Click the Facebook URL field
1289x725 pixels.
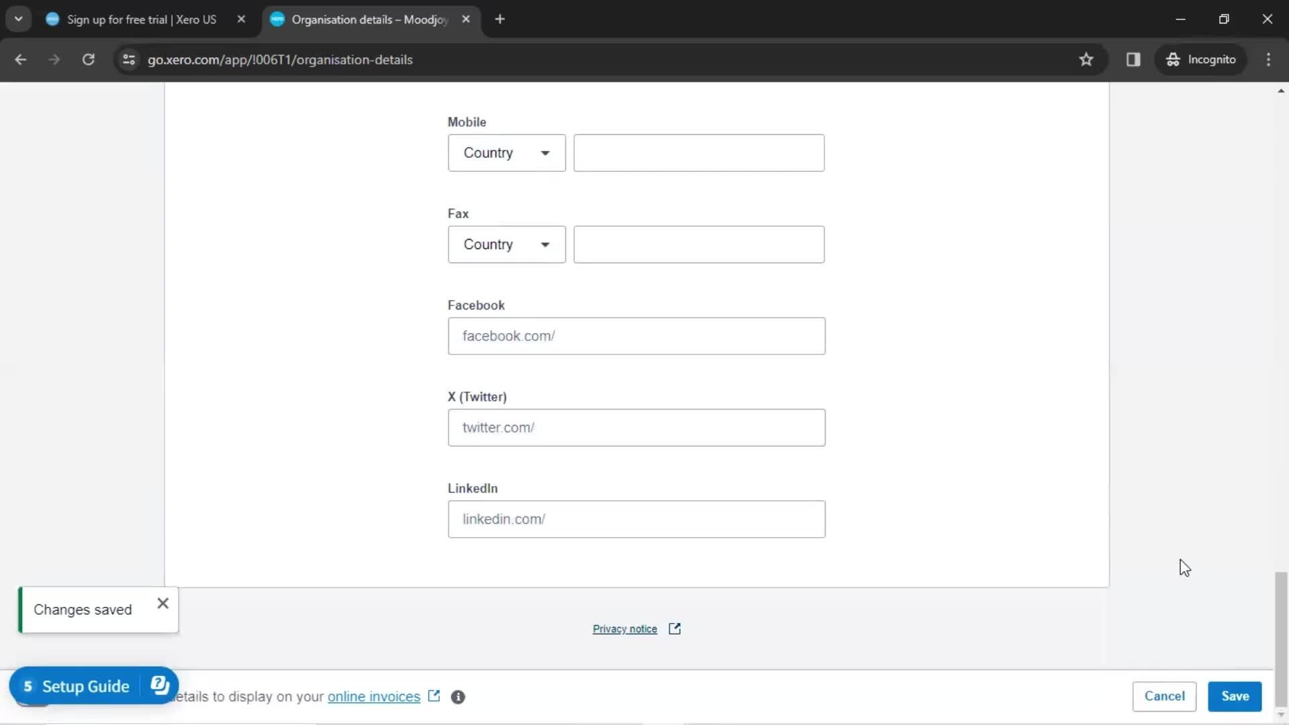pos(636,336)
